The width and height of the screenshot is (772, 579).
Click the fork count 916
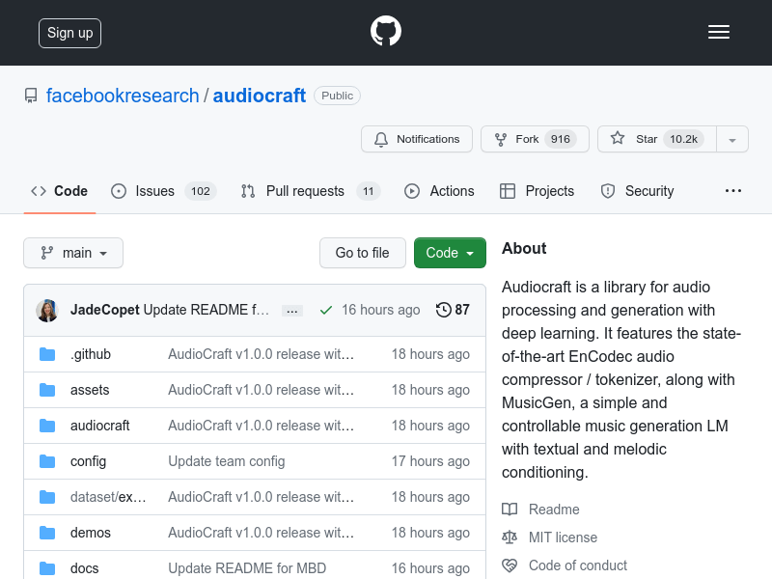[x=561, y=139]
